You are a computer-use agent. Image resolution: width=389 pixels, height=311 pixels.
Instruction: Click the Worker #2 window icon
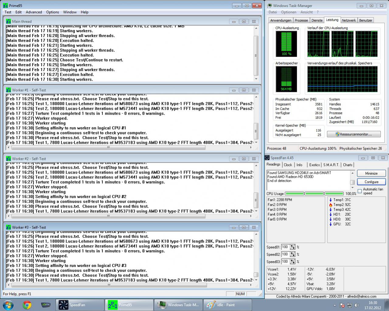9,159
